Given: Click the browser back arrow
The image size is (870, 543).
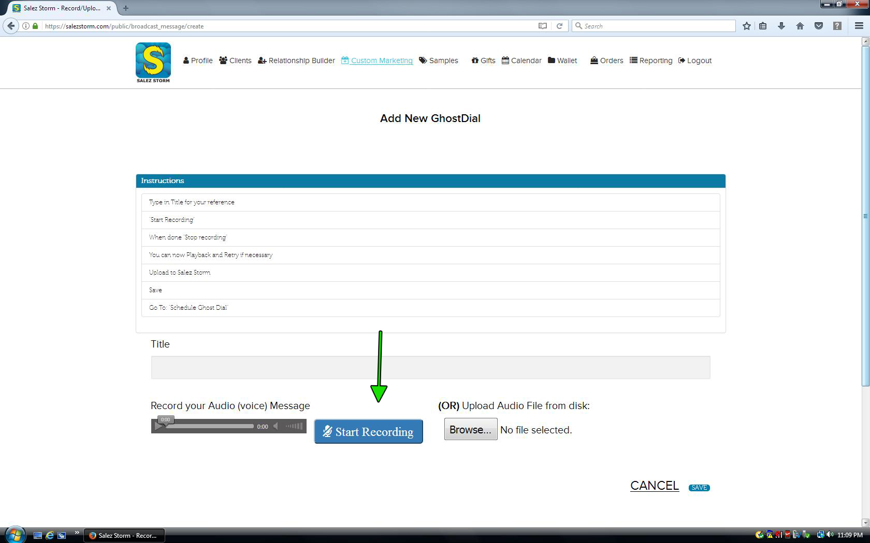Looking at the screenshot, I should [x=11, y=26].
